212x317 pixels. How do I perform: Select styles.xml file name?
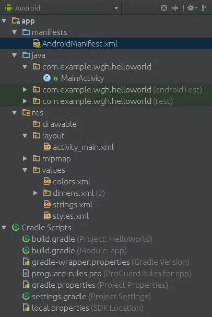pos(70,216)
